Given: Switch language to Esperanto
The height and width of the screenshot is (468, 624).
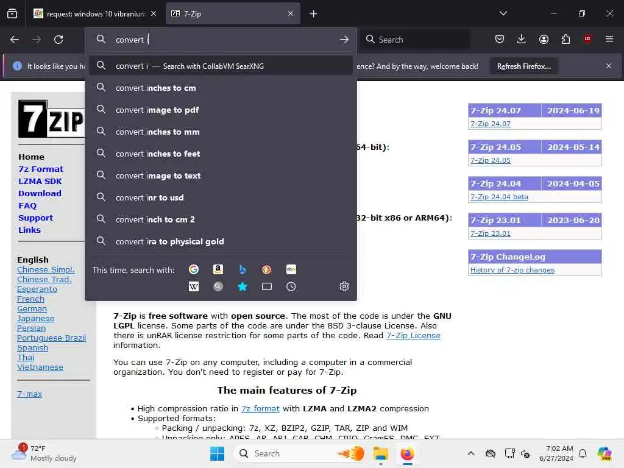Looking at the screenshot, I should (x=37, y=289).
